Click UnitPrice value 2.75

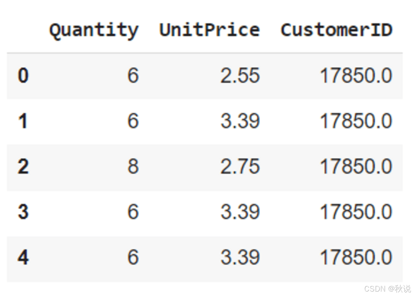click(240, 166)
